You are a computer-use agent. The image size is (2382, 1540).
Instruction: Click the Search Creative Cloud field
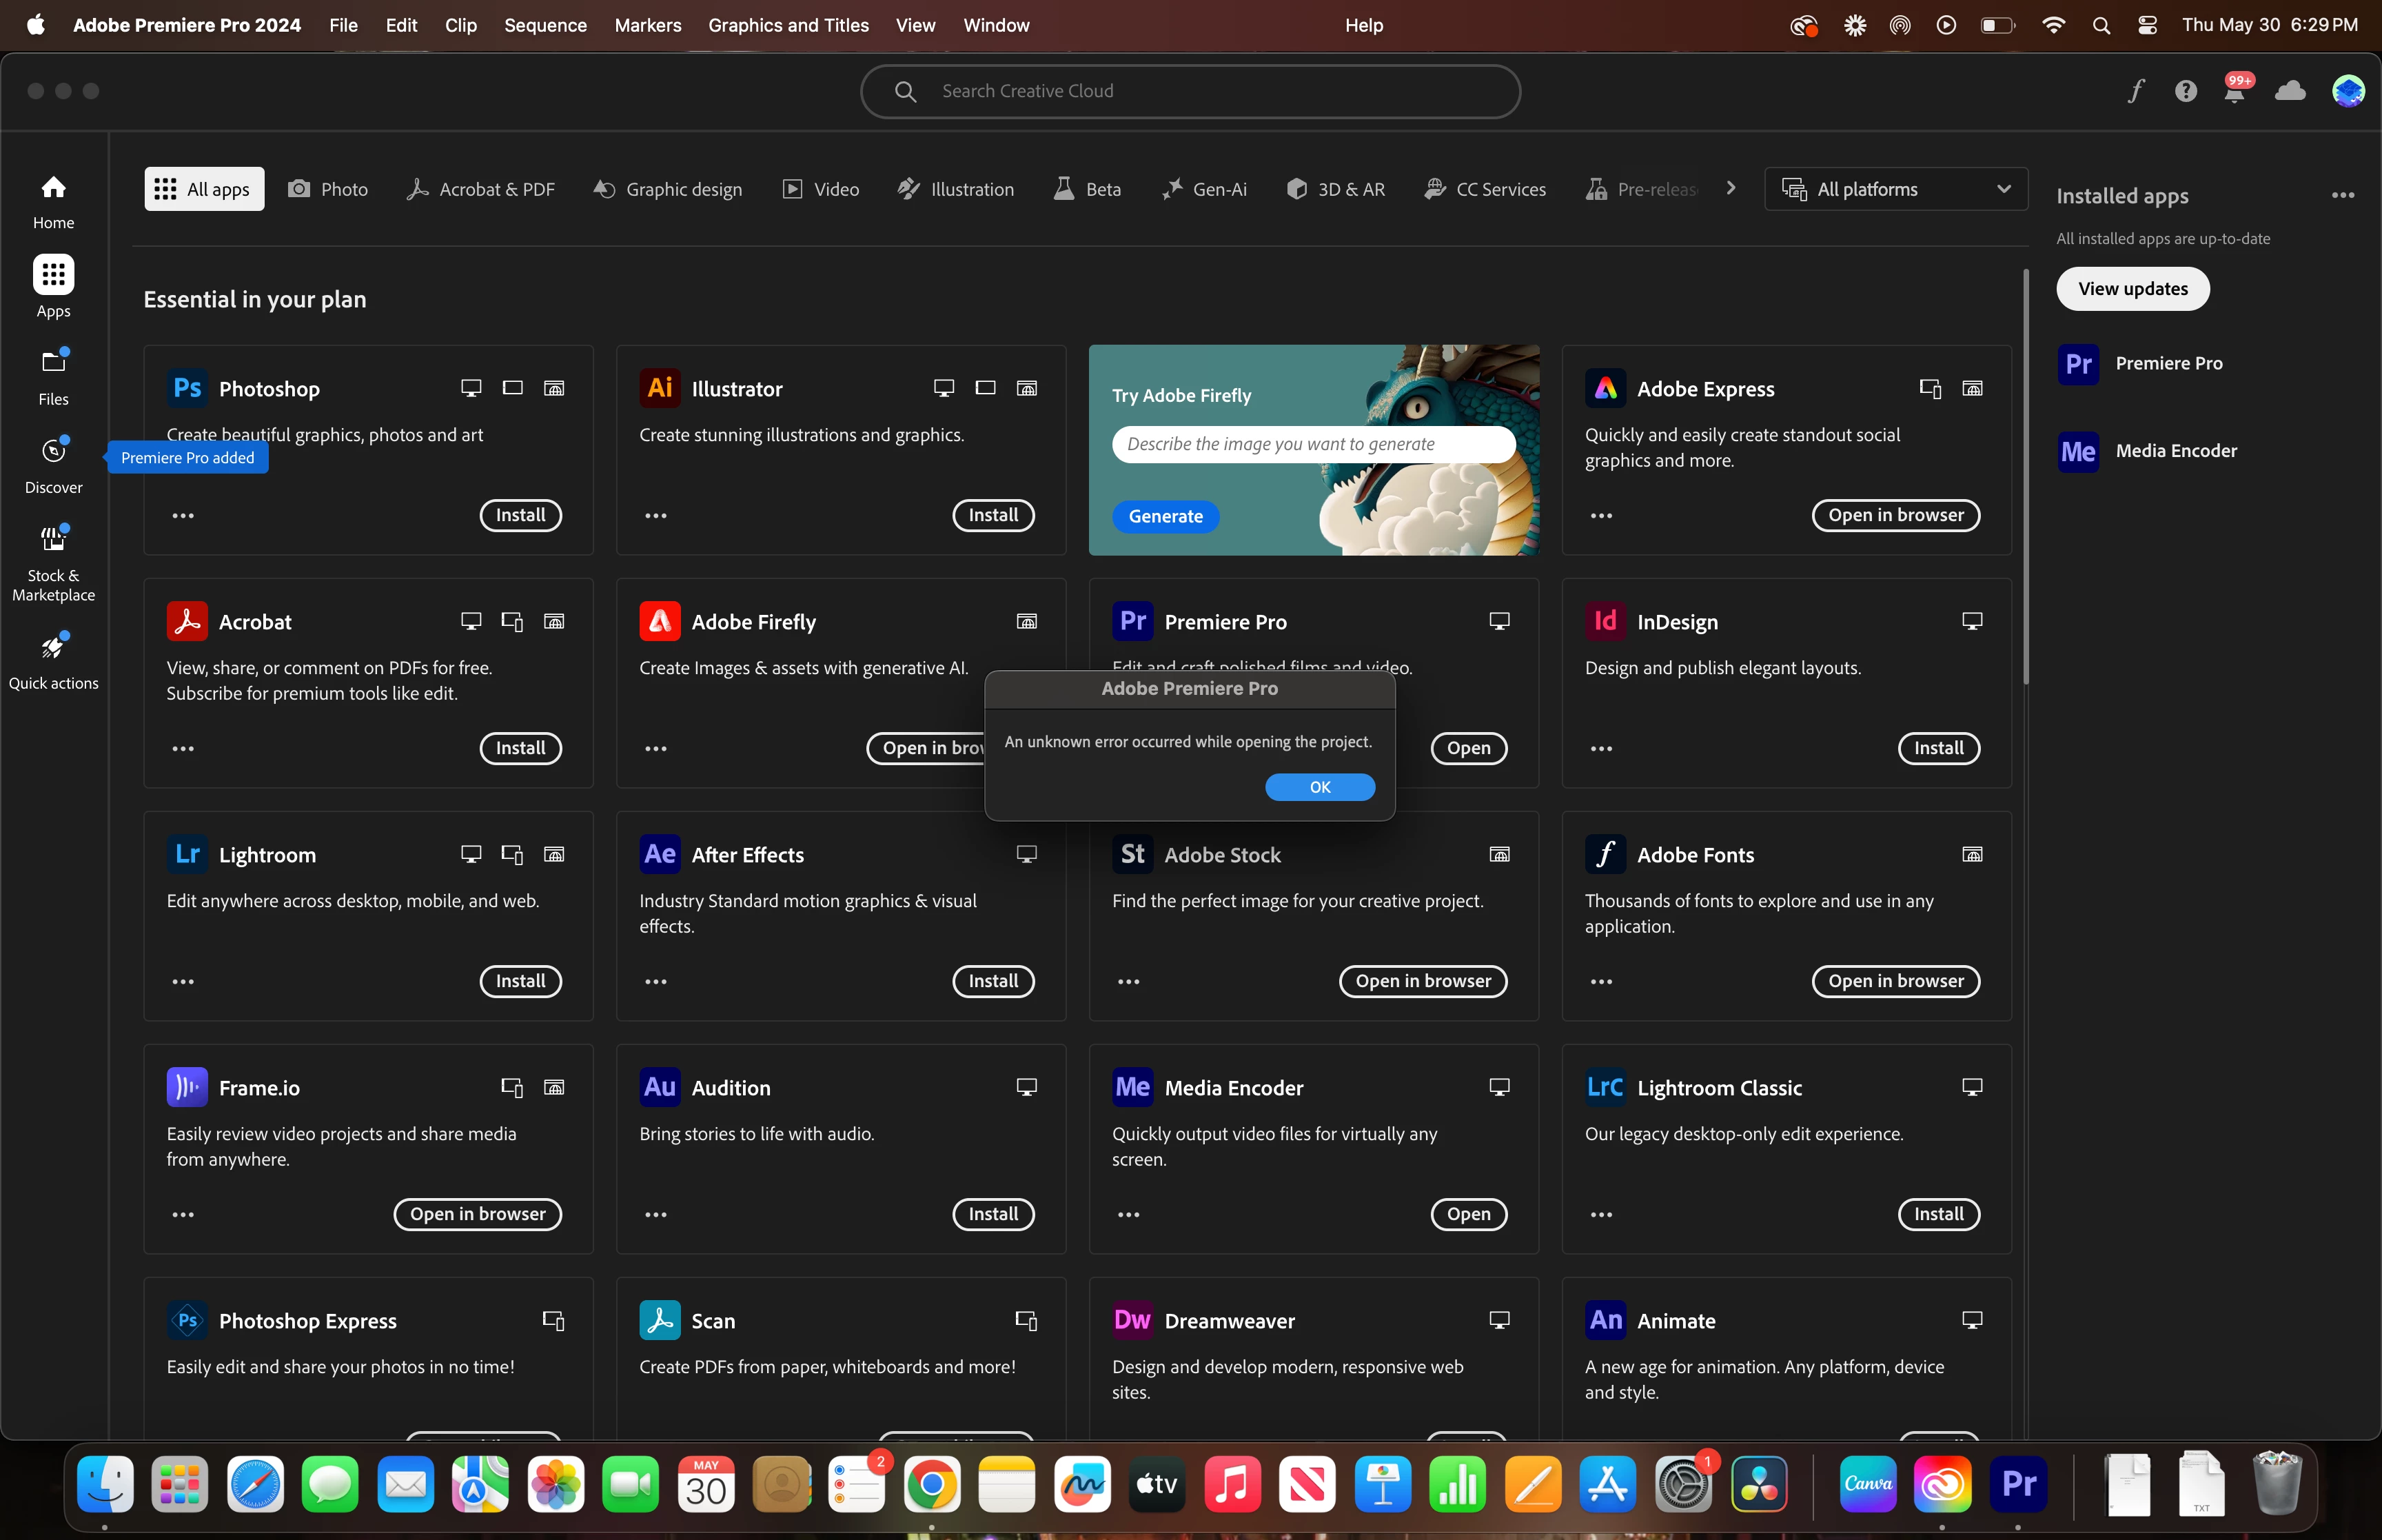[x=1190, y=91]
